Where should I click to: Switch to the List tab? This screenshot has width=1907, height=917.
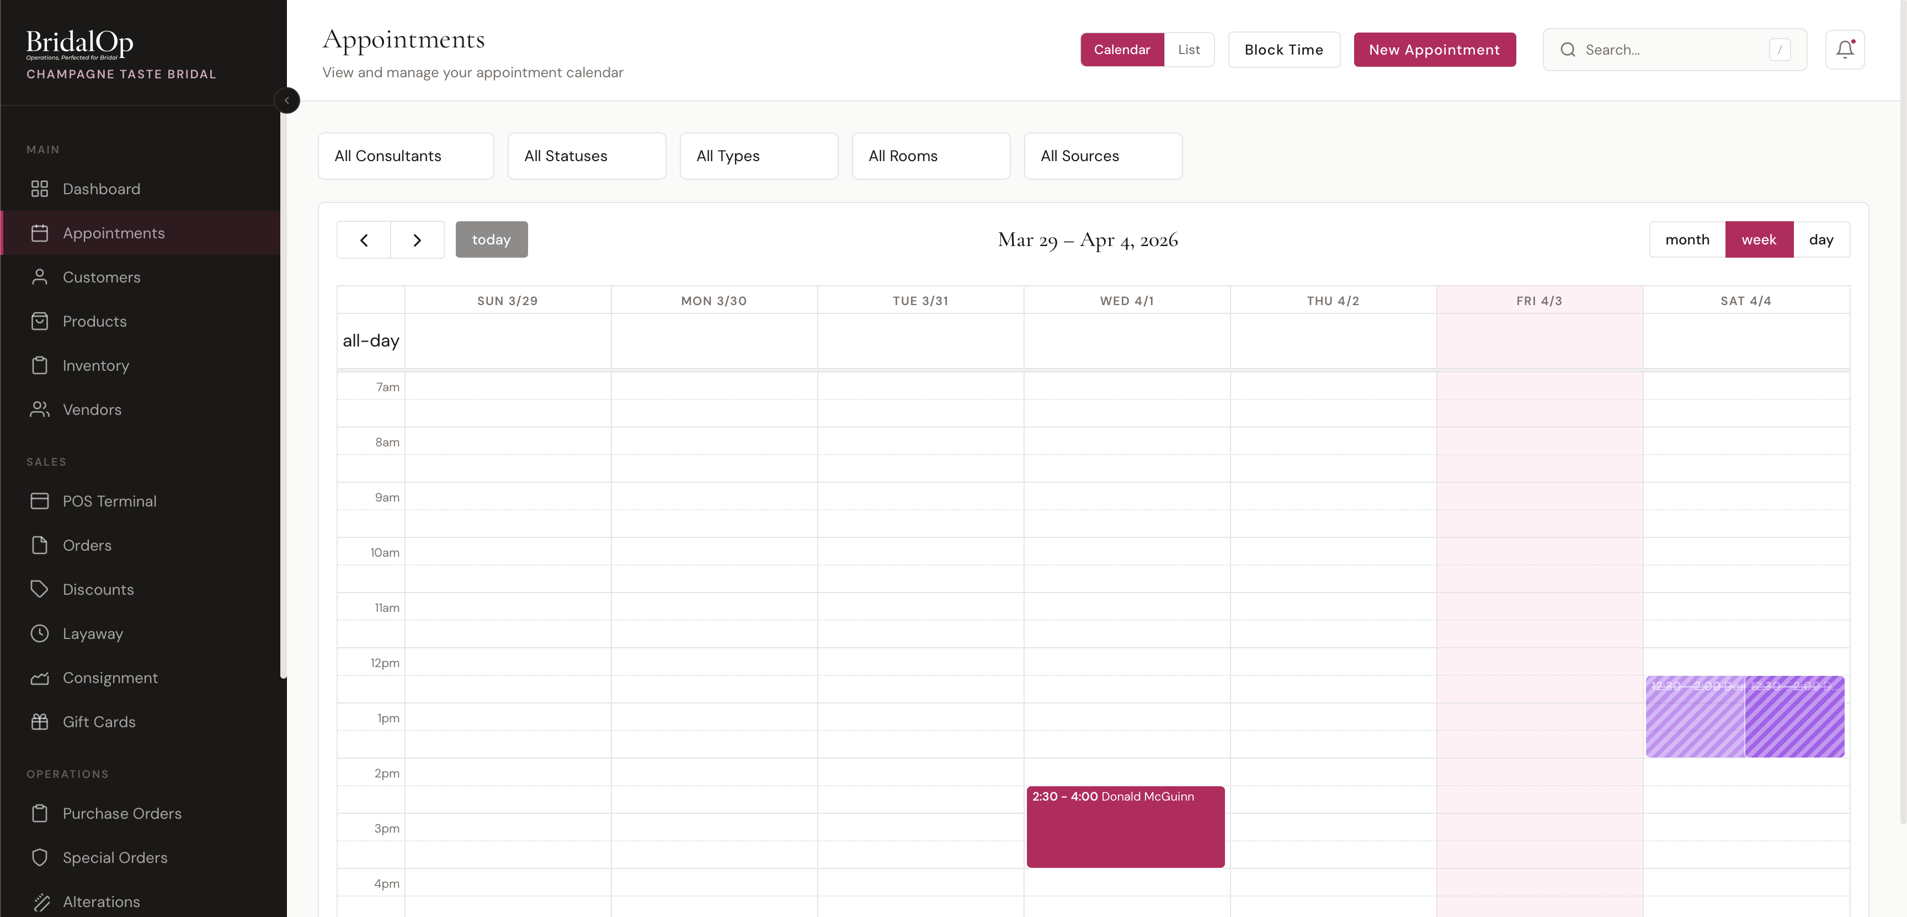(1189, 50)
